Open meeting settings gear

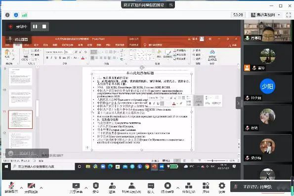pos(222,188)
